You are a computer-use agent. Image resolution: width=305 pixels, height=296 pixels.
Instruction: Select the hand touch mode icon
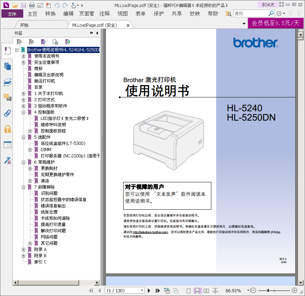pyautogui.click(x=74, y=6)
